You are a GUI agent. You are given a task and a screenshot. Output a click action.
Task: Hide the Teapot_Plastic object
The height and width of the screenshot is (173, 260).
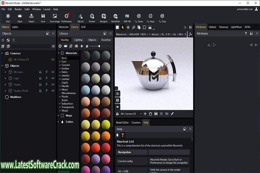(53, 91)
